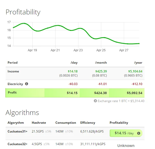Screen dimensions: 155x149
Task: Click the Consumption column header
Action: coord(66,123)
